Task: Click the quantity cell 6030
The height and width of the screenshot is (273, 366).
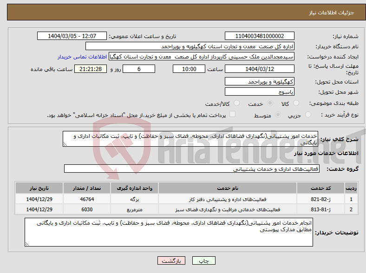Action: click(x=87, y=209)
